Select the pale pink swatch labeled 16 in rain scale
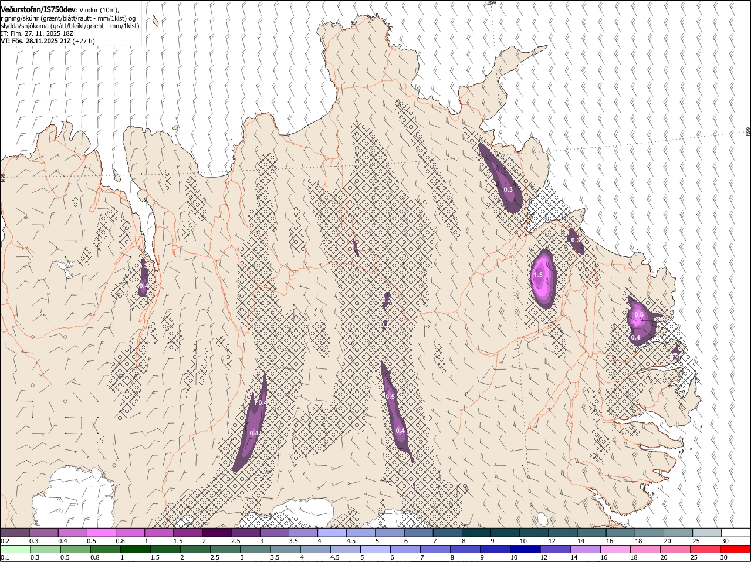Image resolution: width=751 pixels, height=562 pixels. pyautogui.click(x=615, y=549)
